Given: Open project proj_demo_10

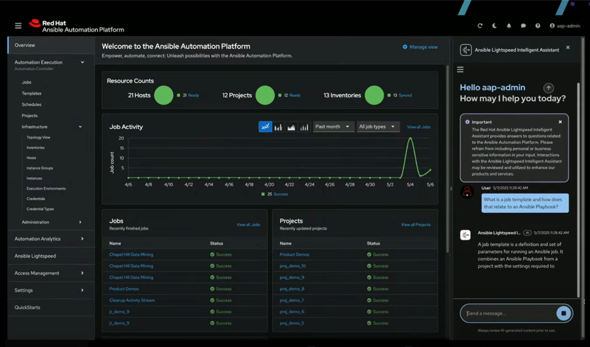Looking at the screenshot, I should tap(293, 266).
